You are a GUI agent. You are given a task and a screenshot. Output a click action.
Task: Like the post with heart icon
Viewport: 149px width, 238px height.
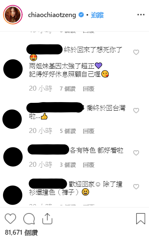tap(10, 219)
